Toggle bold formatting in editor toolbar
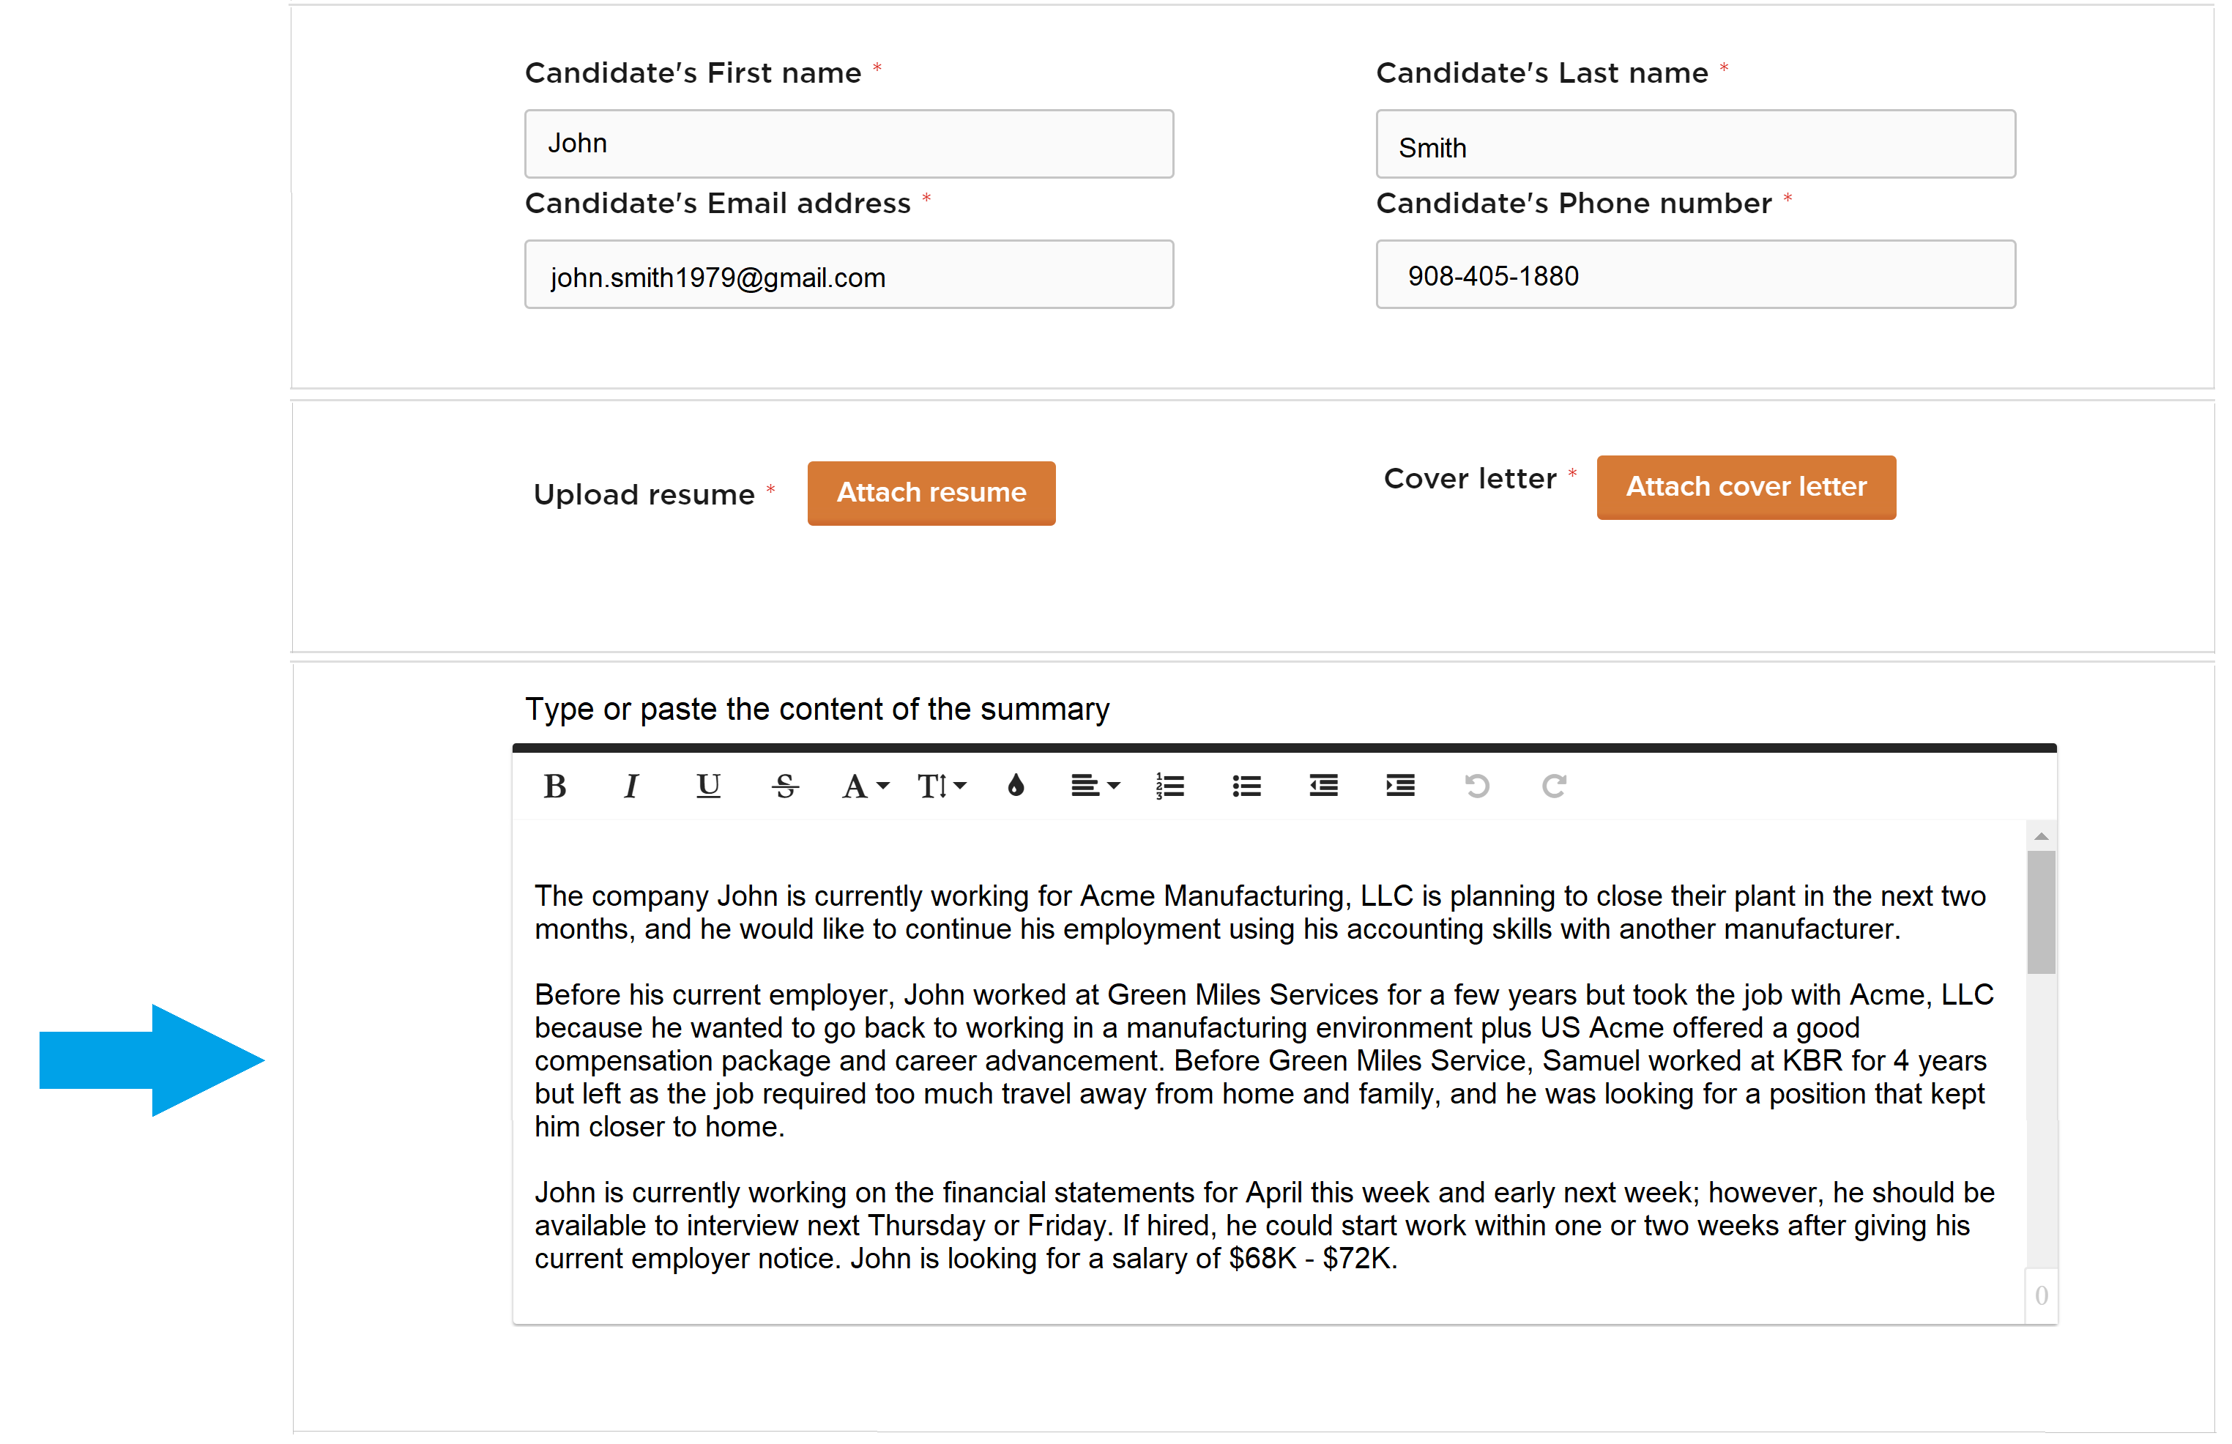 click(x=554, y=786)
